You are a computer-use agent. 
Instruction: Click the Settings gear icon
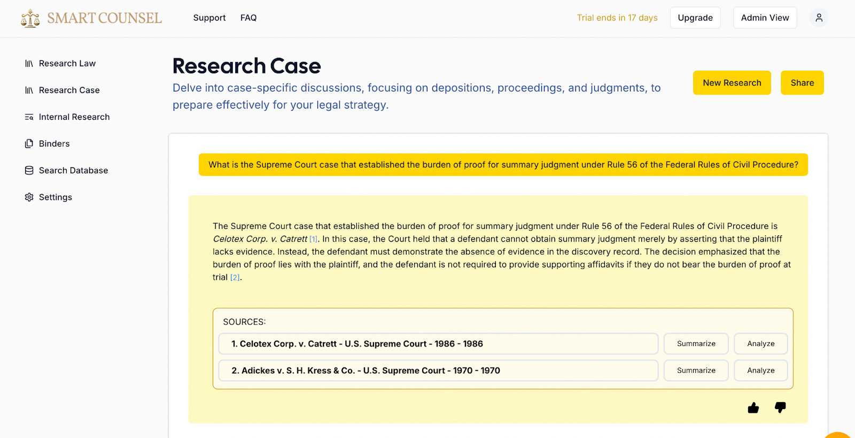click(x=29, y=197)
